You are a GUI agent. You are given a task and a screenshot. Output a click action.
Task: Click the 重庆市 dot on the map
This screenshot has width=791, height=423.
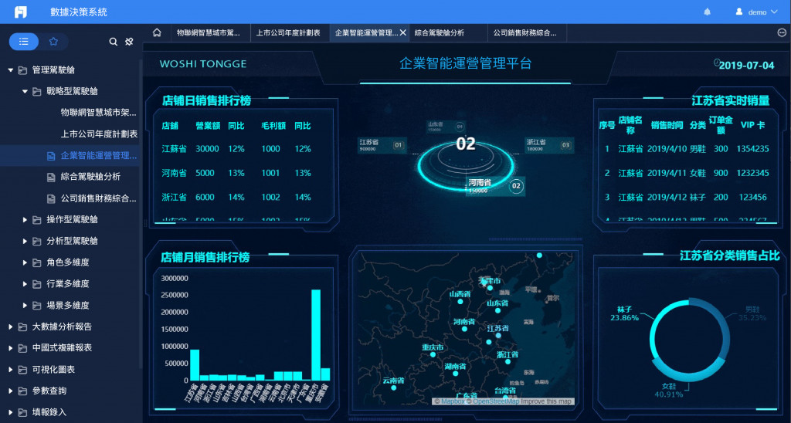pyautogui.click(x=433, y=354)
